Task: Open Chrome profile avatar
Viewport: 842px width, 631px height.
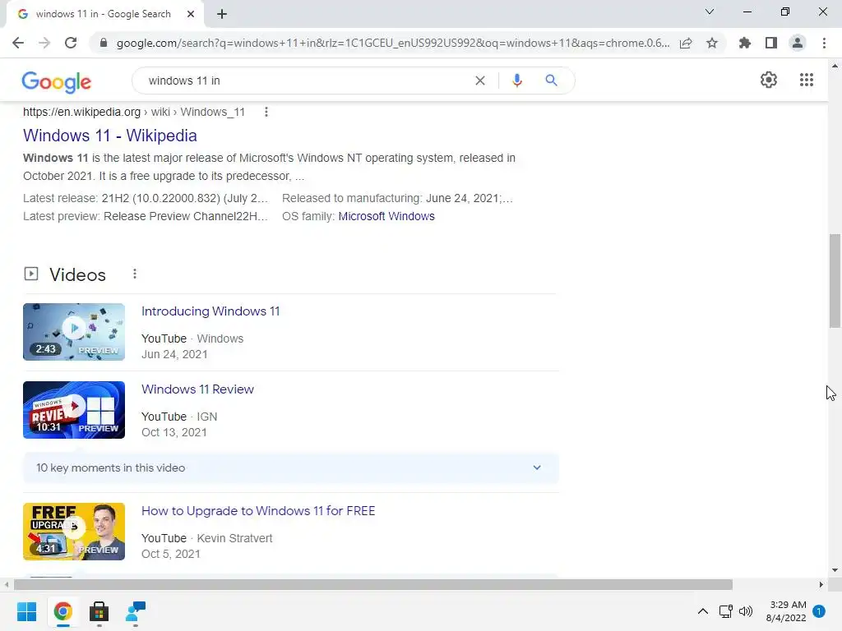Action: point(798,43)
